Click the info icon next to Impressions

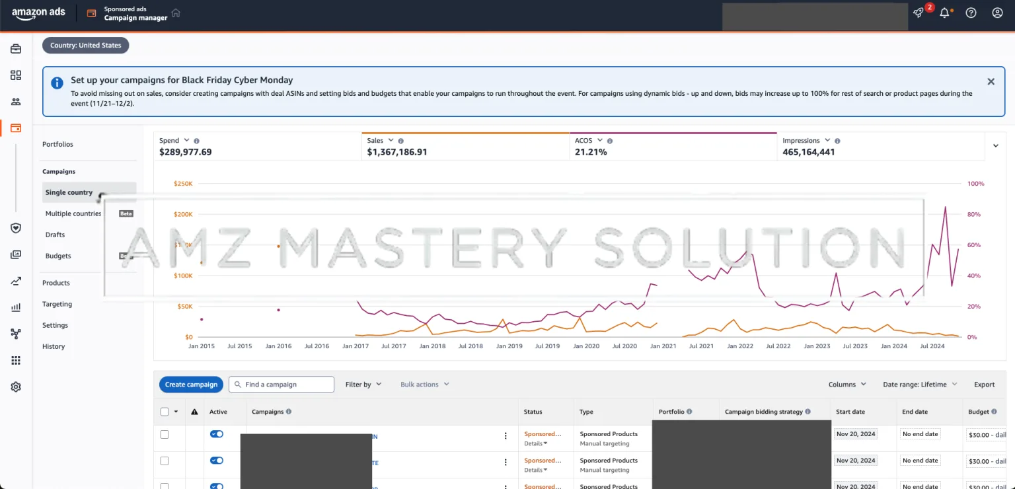pos(837,141)
